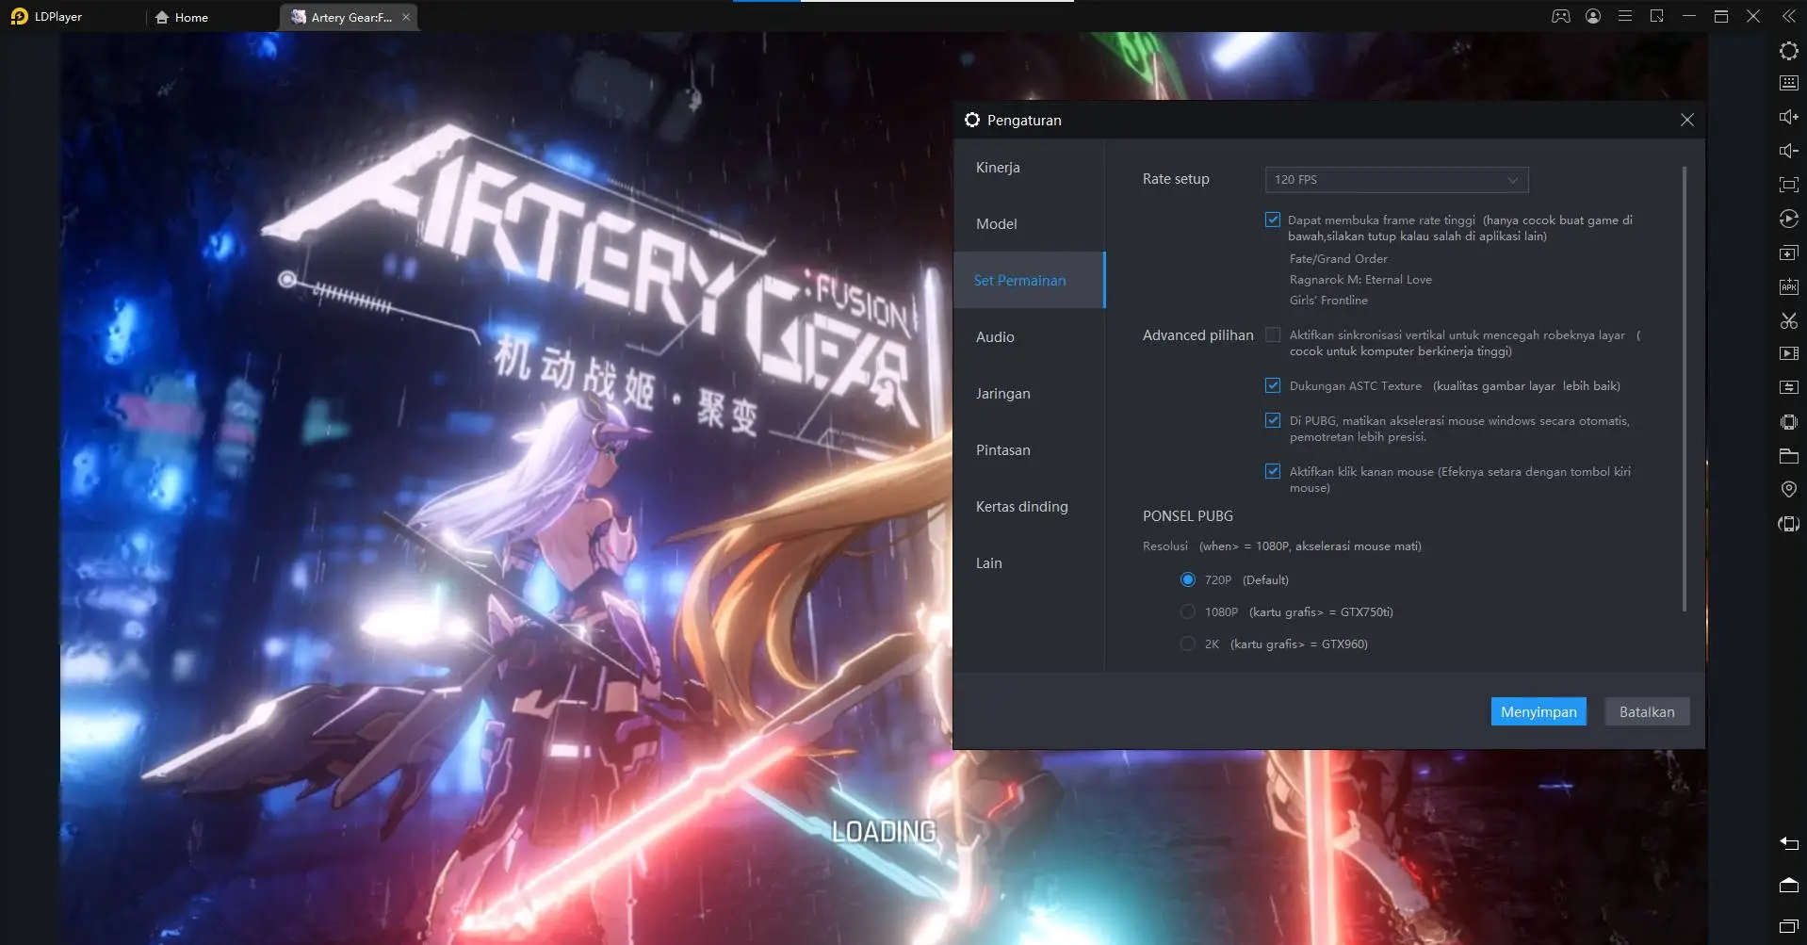This screenshot has width=1807, height=945.
Task: Open the hamburger menu in the title bar
Action: 1625,16
